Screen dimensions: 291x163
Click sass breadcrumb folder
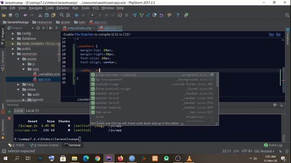[x=80, y=22]
